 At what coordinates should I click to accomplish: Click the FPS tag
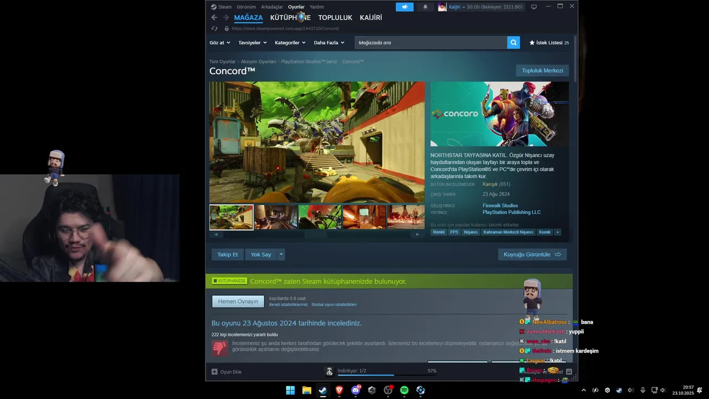454,232
